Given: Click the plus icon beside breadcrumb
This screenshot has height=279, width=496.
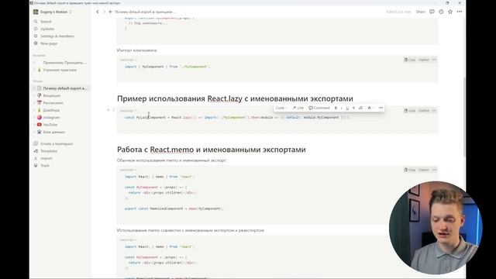Looking at the screenshot, I should tap(110, 12).
